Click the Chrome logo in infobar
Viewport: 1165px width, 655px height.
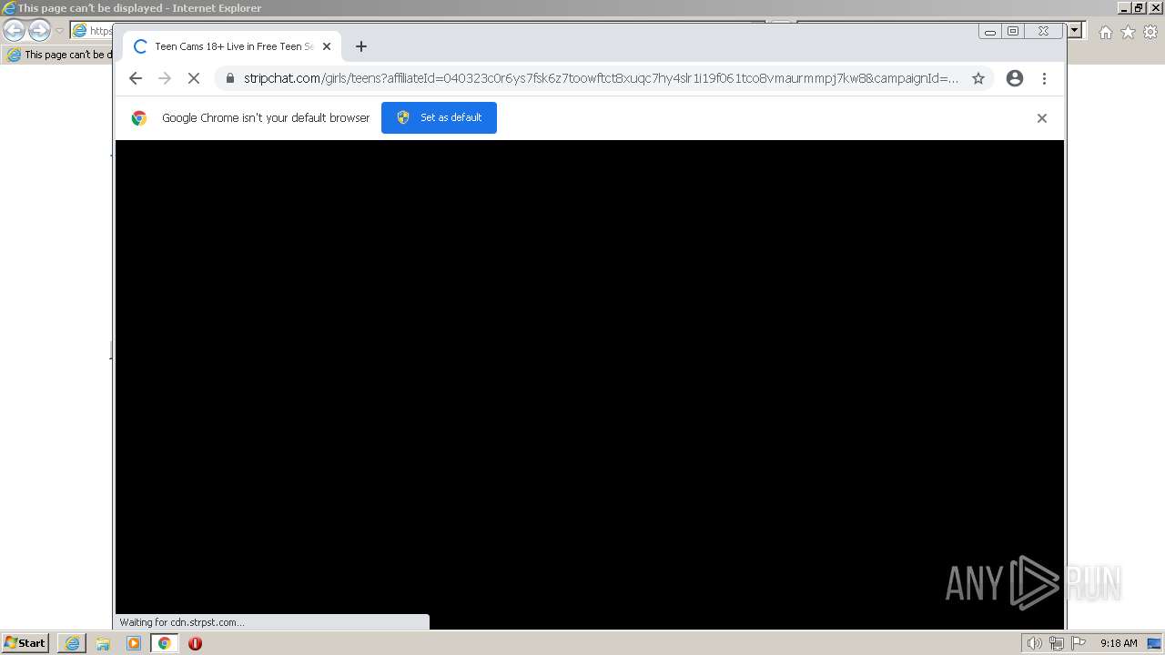pyautogui.click(x=139, y=118)
